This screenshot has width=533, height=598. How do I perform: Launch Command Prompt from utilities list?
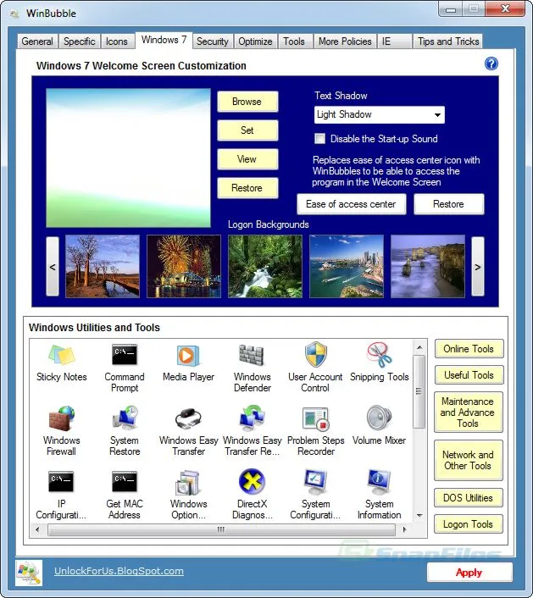(125, 355)
